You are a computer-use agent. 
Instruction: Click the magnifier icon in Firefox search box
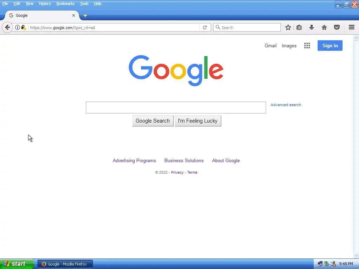218,27
